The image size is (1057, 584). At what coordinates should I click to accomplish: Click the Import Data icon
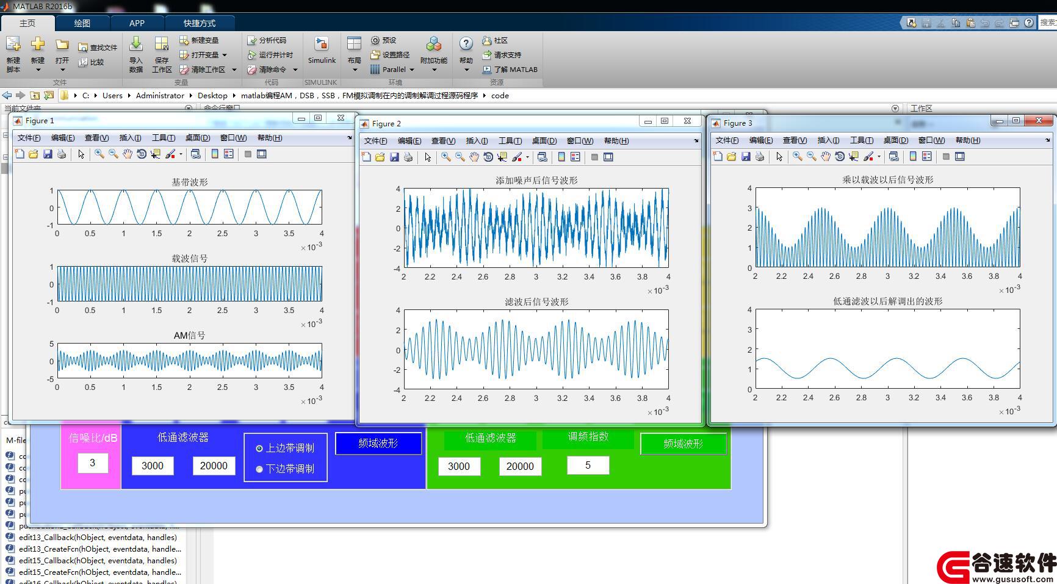click(x=136, y=44)
